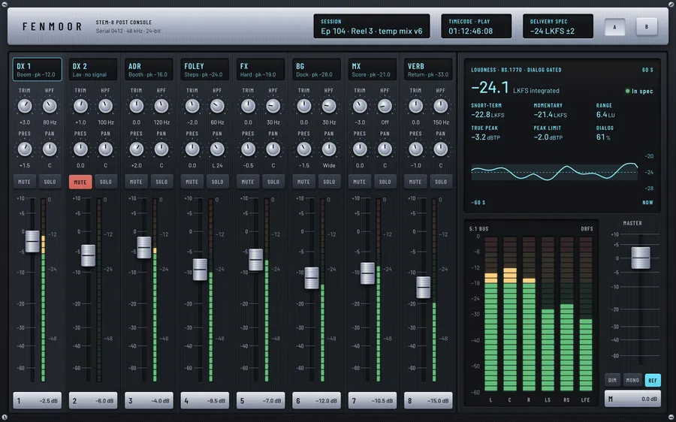Screen dimensions: 676x422
Task: Click the DX 2 TRIM knob
Action: point(80,106)
